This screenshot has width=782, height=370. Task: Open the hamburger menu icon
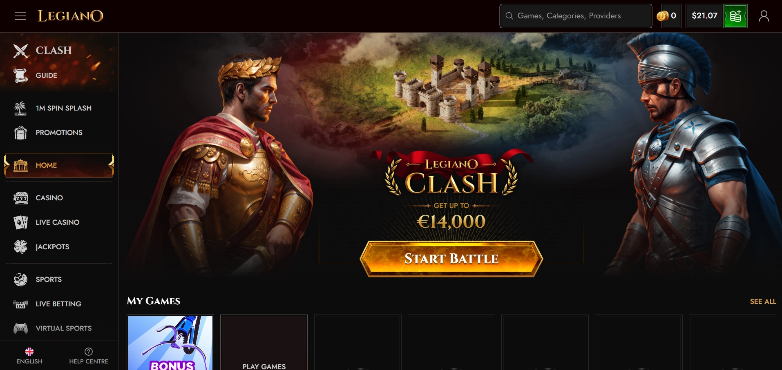(x=20, y=16)
